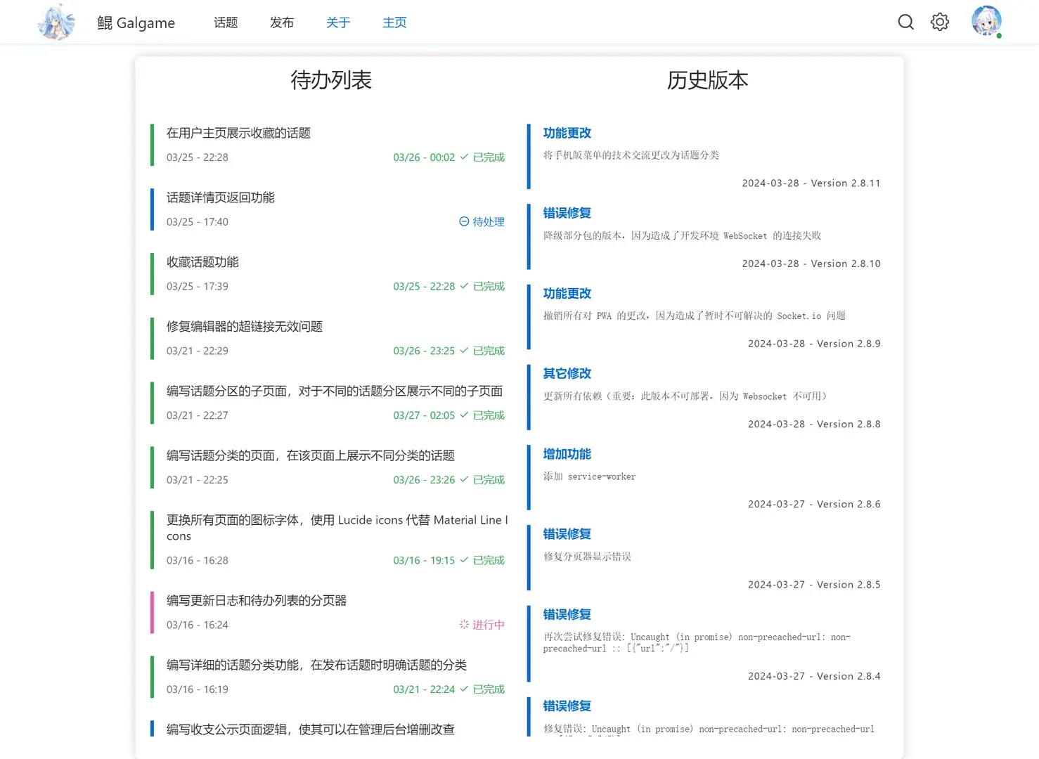Open the search magnifier icon

[905, 22]
